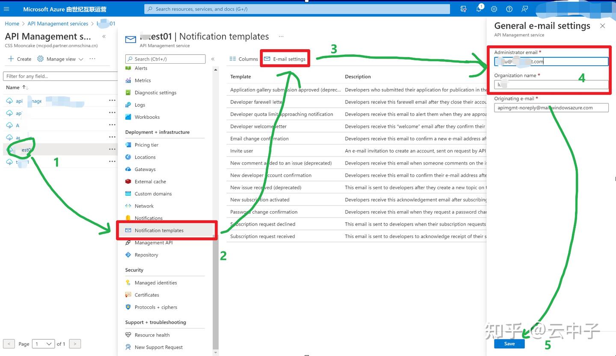Navigate to API Management services breadcrumb

click(x=57, y=24)
